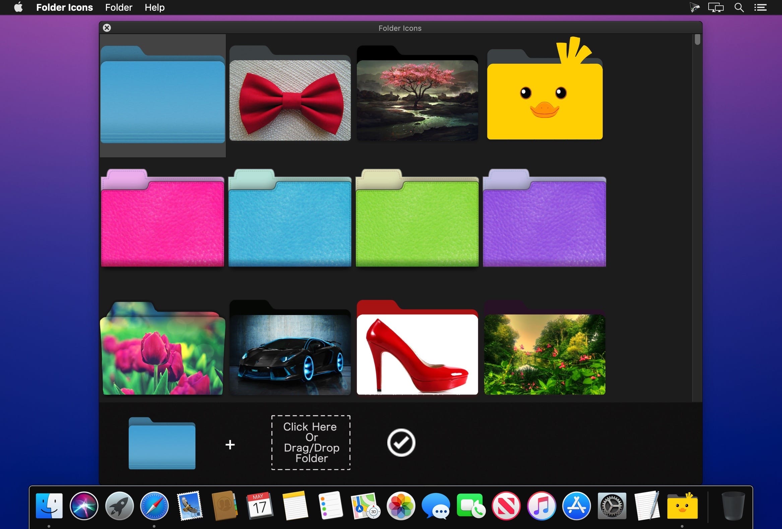
Task: Open FaceTime in the Dock
Action: (x=471, y=506)
